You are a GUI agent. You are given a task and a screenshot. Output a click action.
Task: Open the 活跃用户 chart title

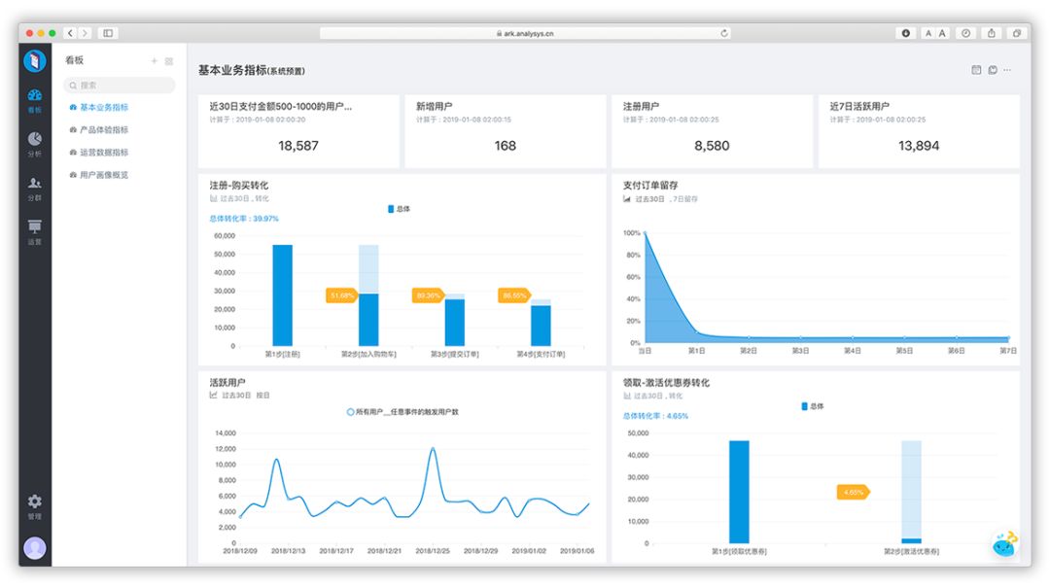pyautogui.click(x=227, y=382)
